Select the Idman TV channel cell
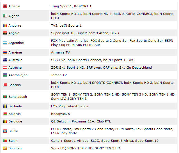 pyautogui.click(x=113, y=75)
